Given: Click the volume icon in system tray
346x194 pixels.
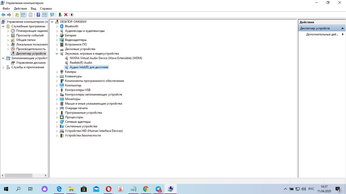Looking at the screenshot, I should 304,189.
